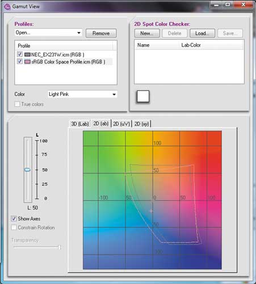The image size is (256, 284).
Task: Minimize the Gamut View window
Action: pos(216,5)
